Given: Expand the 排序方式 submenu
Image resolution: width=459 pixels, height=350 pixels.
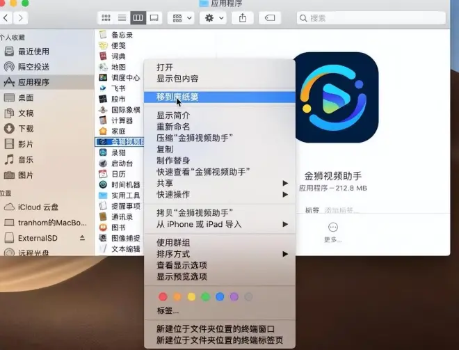Looking at the screenshot, I should point(220,254).
